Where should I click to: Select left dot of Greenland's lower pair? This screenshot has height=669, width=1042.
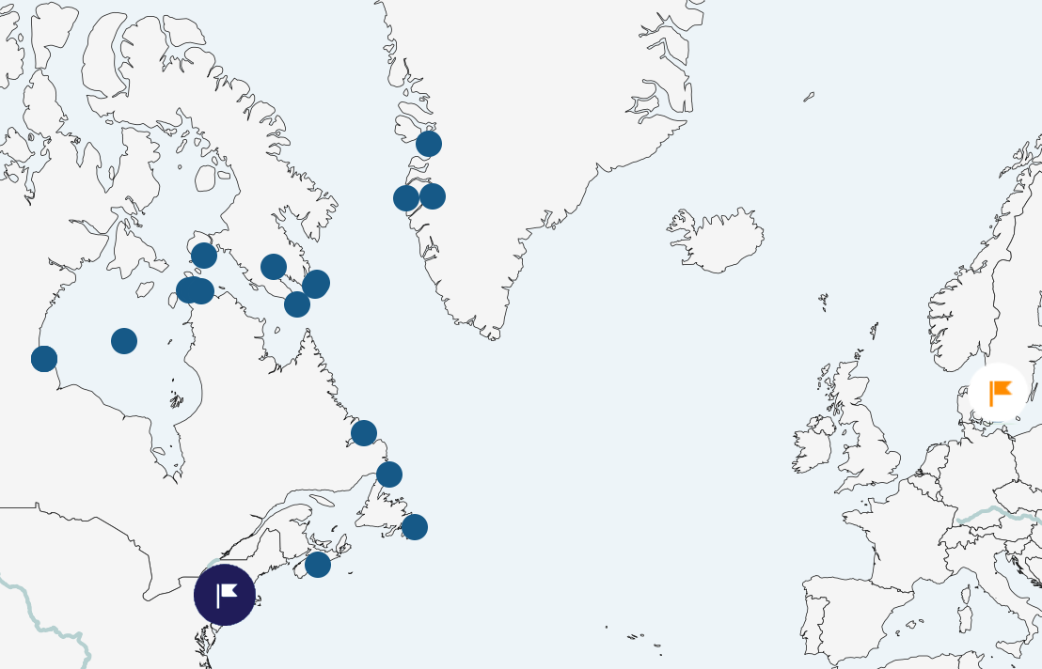(406, 198)
